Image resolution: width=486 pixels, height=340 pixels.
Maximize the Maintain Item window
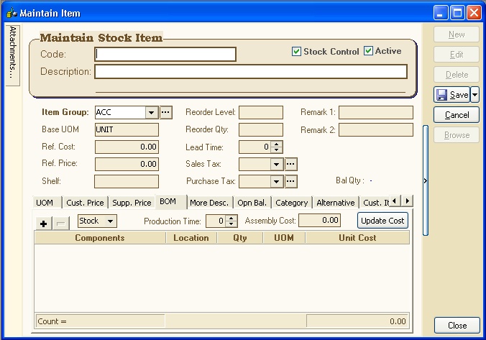coord(457,13)
